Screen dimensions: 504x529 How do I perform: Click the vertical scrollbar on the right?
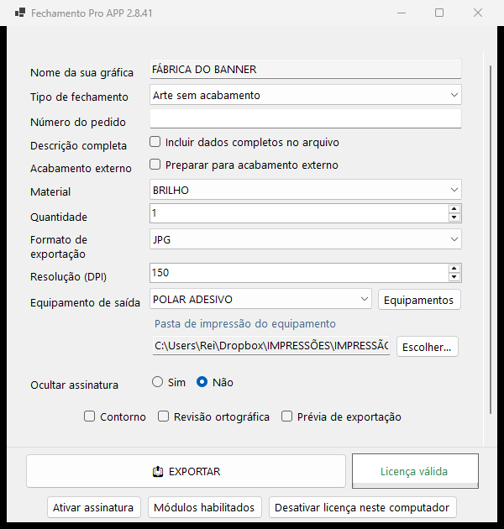point(491,239)
